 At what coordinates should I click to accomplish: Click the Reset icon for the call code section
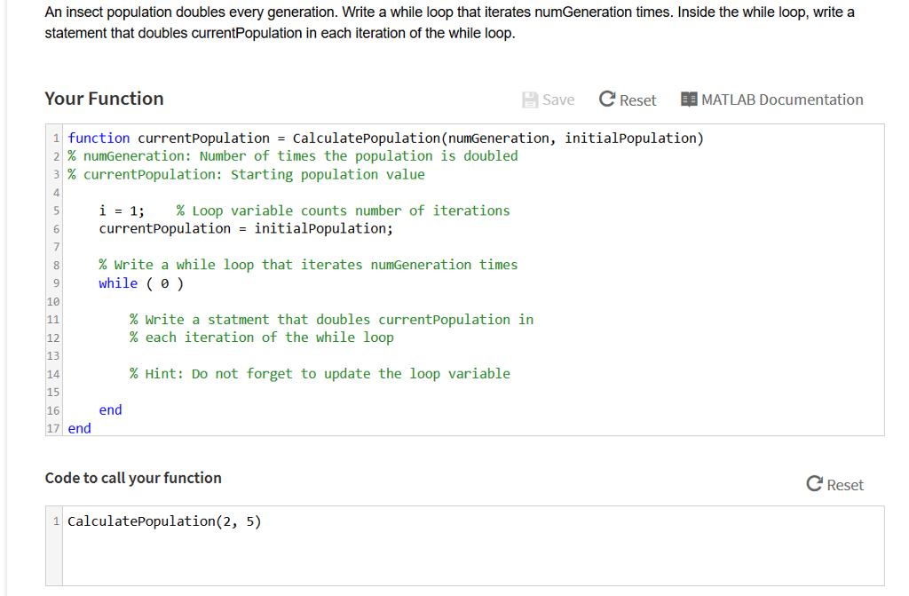point(814,484)
